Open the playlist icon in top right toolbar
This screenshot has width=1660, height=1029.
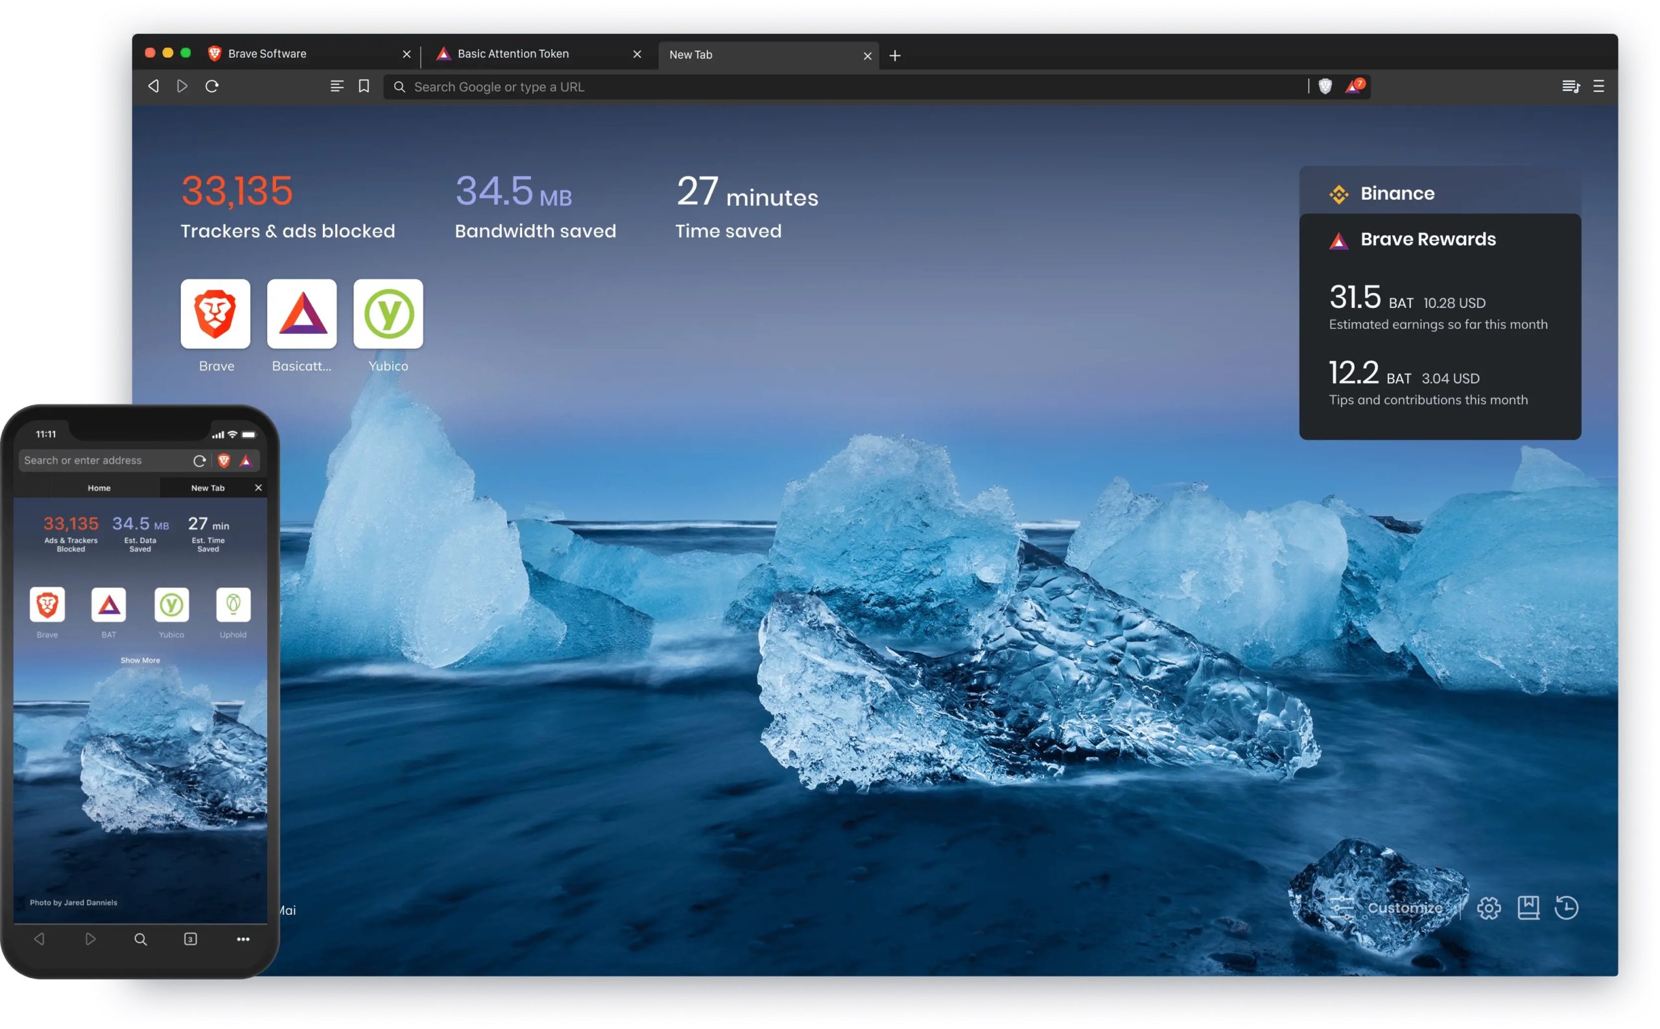click(1569, 86)
